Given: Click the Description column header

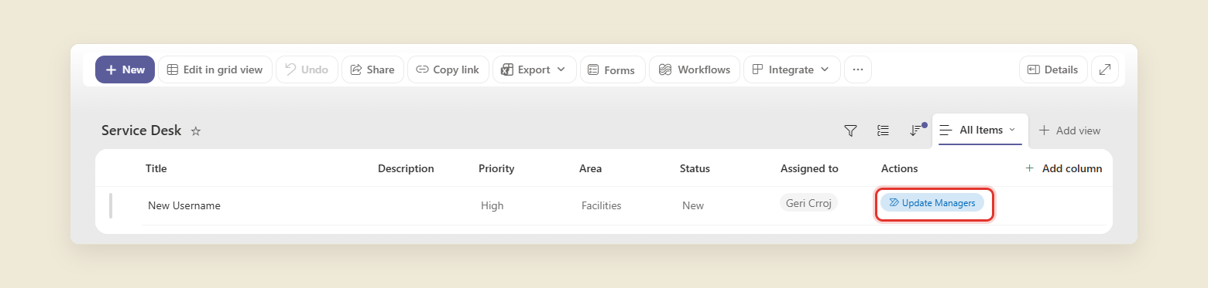Looking at the screenshot, I should [406, 168].
